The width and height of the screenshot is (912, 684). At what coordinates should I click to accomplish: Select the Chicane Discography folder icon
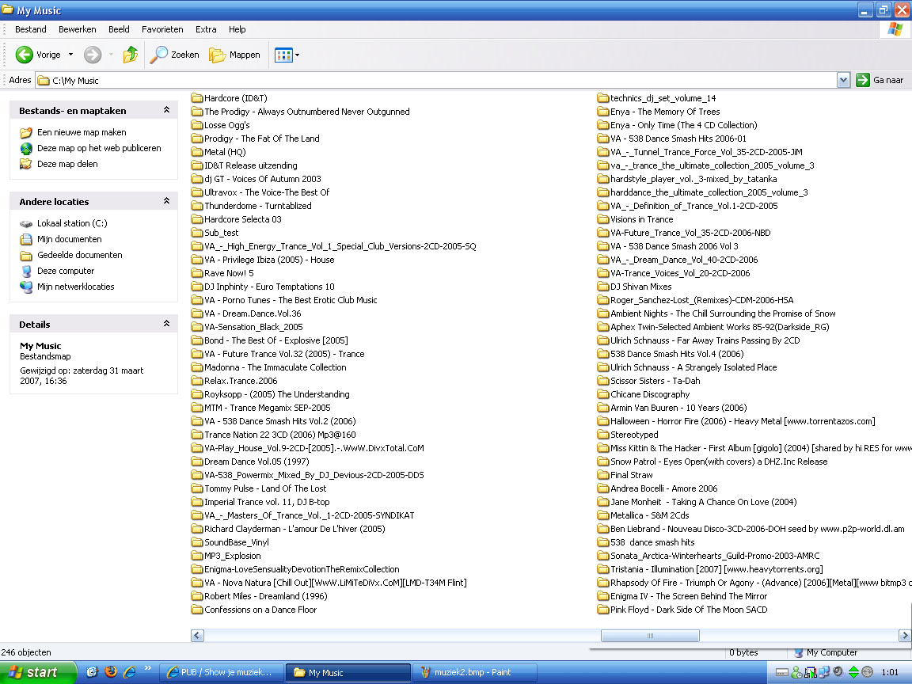coord(602,394)
